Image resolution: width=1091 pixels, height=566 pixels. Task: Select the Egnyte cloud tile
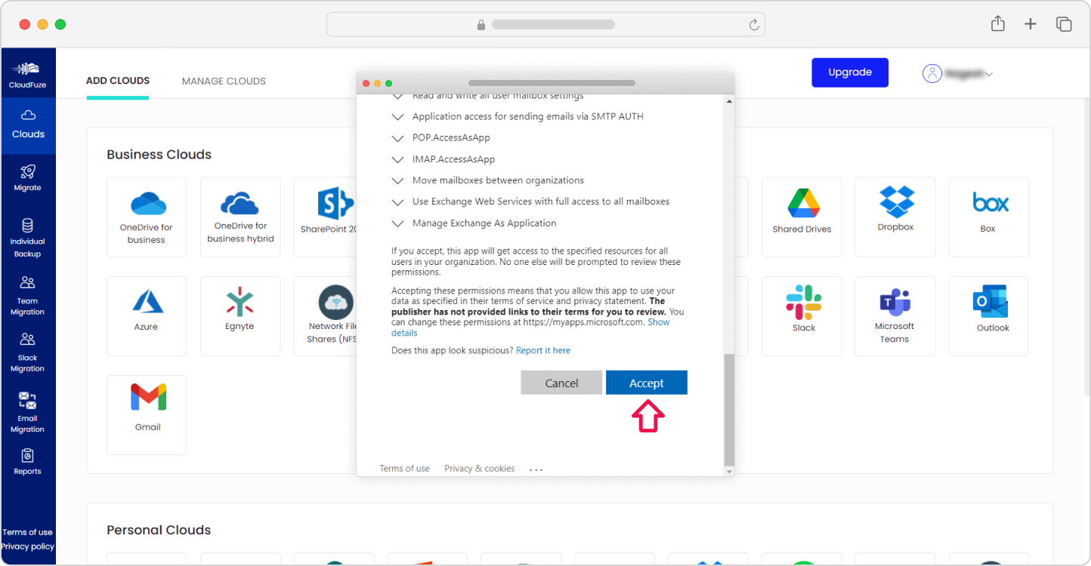240,316
